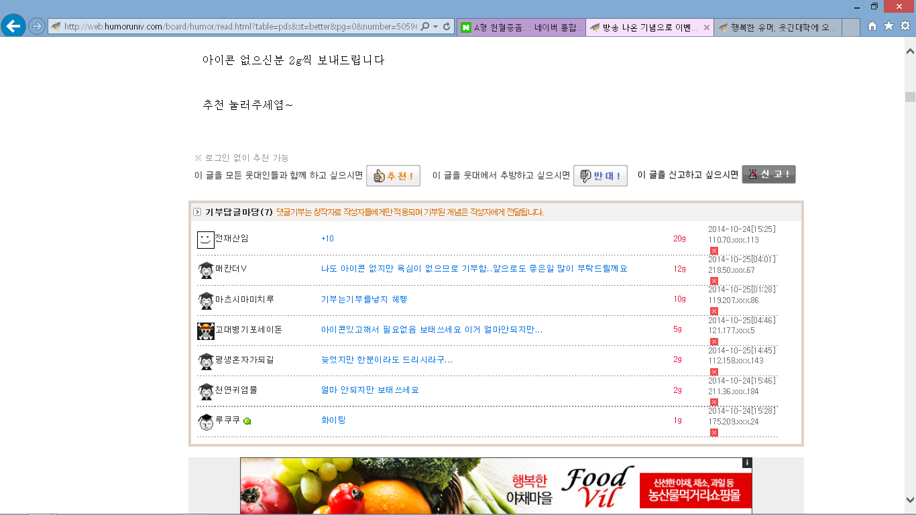Open browser Tools gear icon
916x515 pixels.
pyautogui.click(x=905, y=26)
